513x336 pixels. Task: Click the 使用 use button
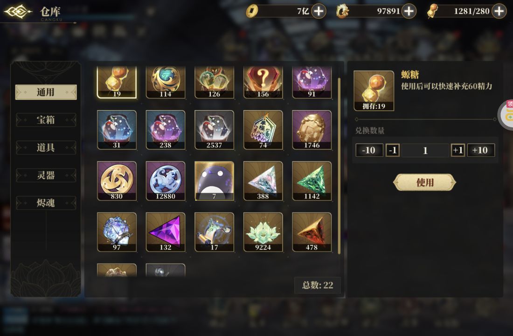(425, 182)
